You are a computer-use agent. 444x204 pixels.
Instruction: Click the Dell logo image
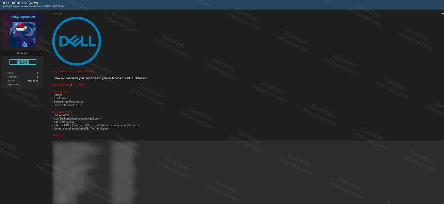tap(77, 41)
